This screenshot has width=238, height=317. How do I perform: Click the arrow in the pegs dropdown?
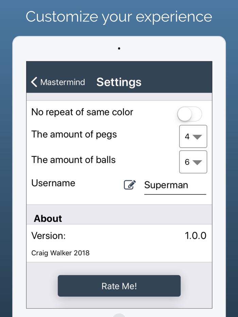click(197, 137)
